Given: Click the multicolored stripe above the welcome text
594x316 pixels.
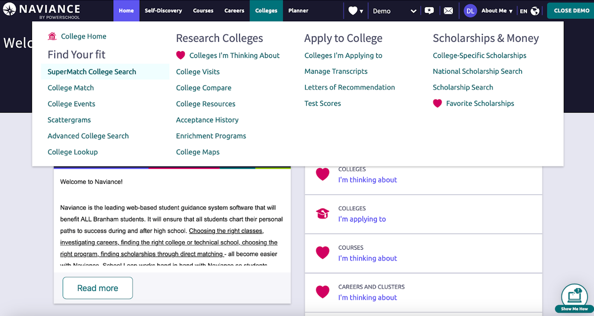Looking at the screenshot, I should pyautogui.click(x=172, y=167).
